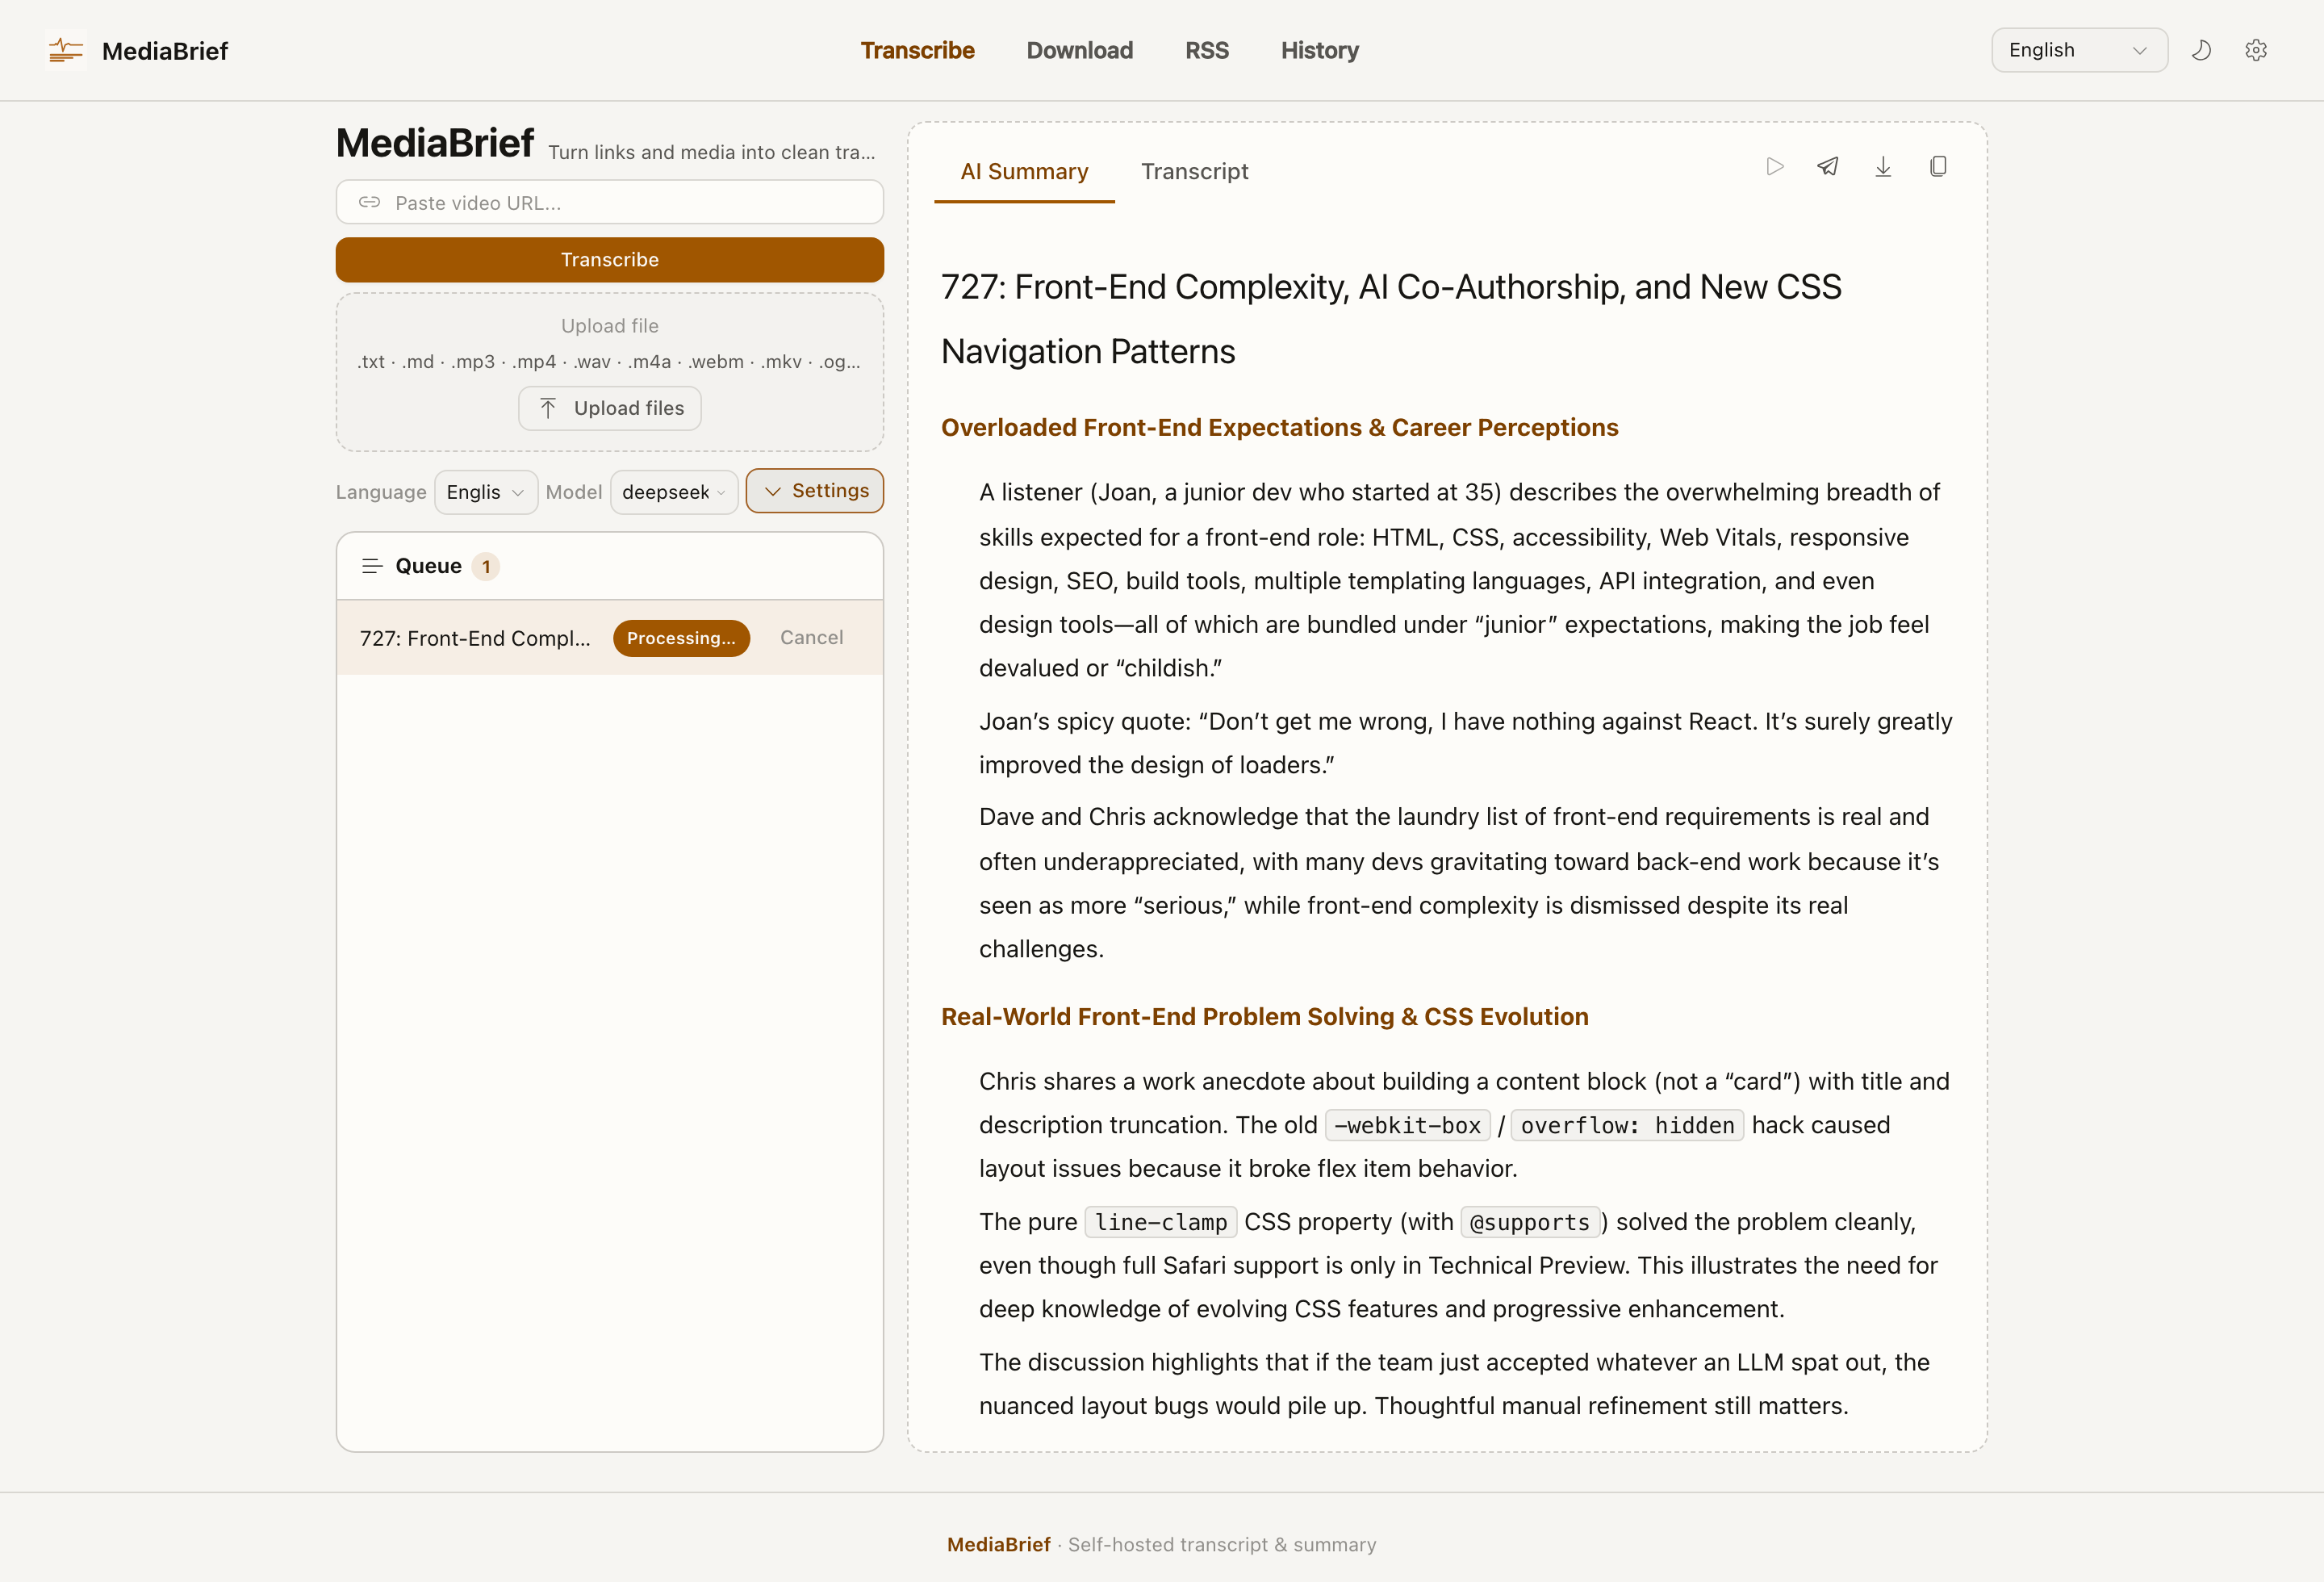Switch to the AI Summary tab
Viewport: 2324px width, 1582px height.
coord(1024,171)
